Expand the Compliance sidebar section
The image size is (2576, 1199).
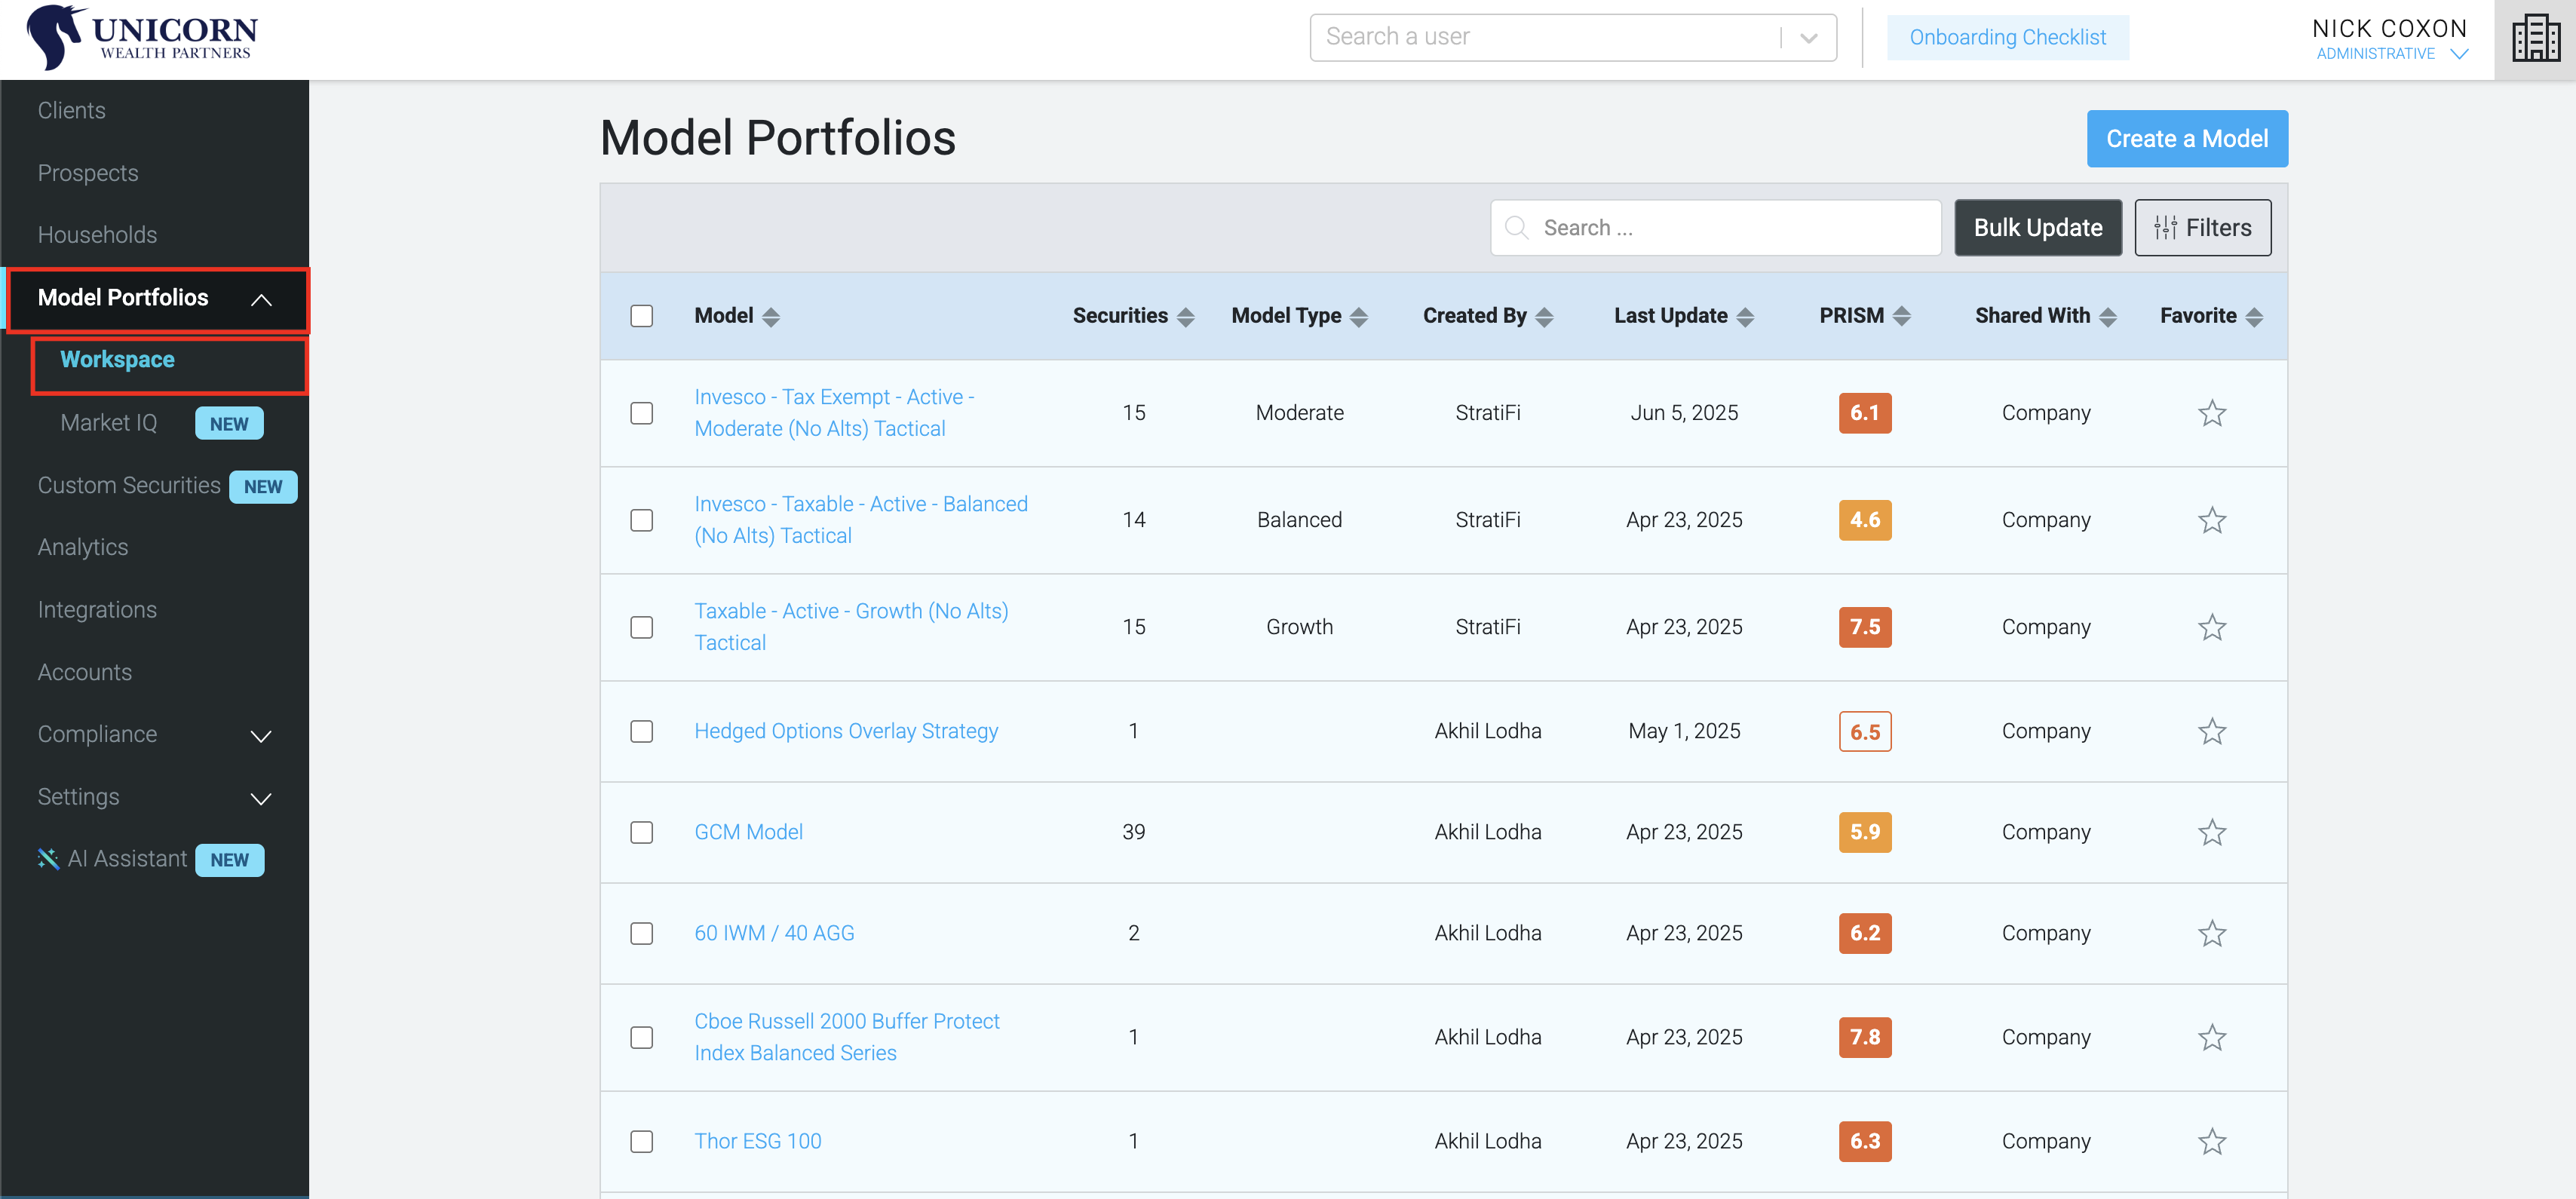coord(261,736)
